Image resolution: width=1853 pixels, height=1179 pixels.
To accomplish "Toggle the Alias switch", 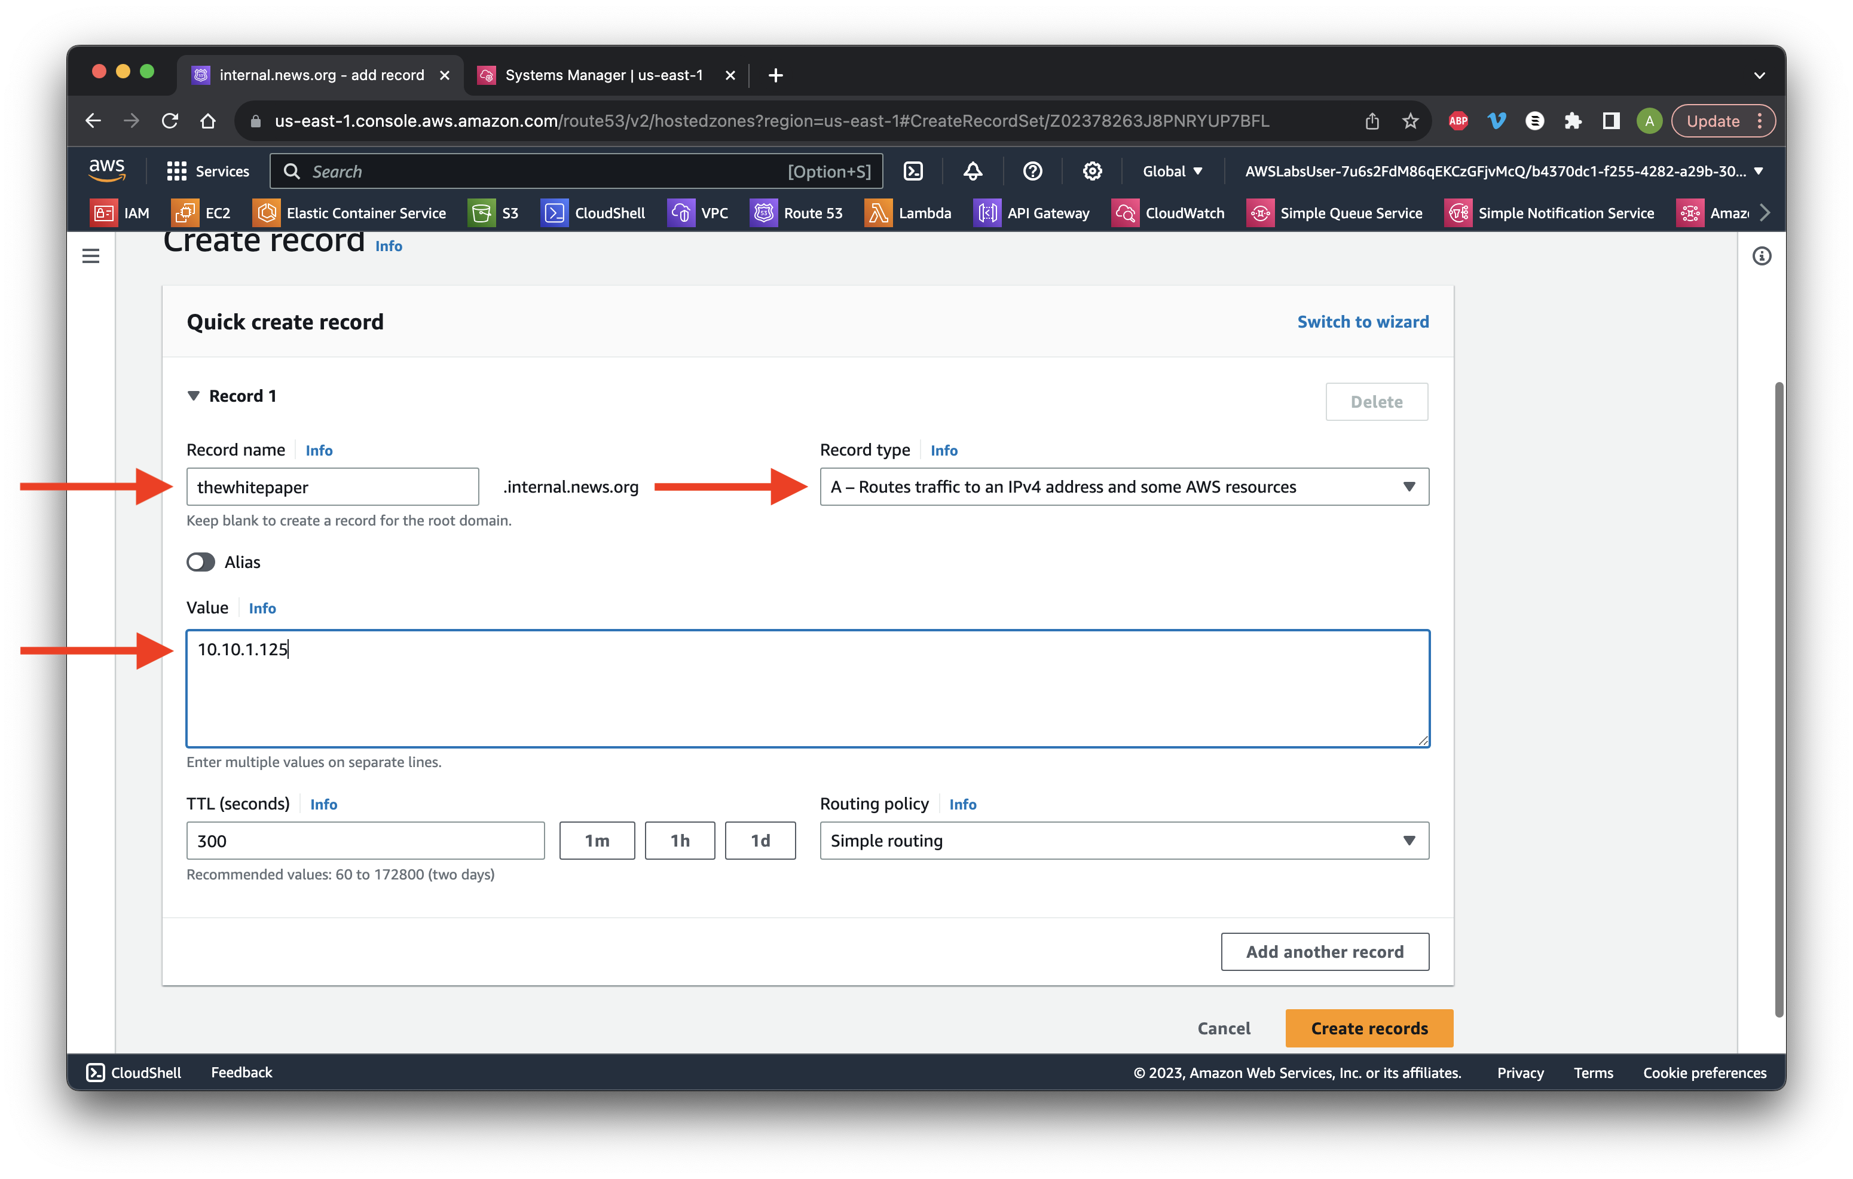I will 200,562.
